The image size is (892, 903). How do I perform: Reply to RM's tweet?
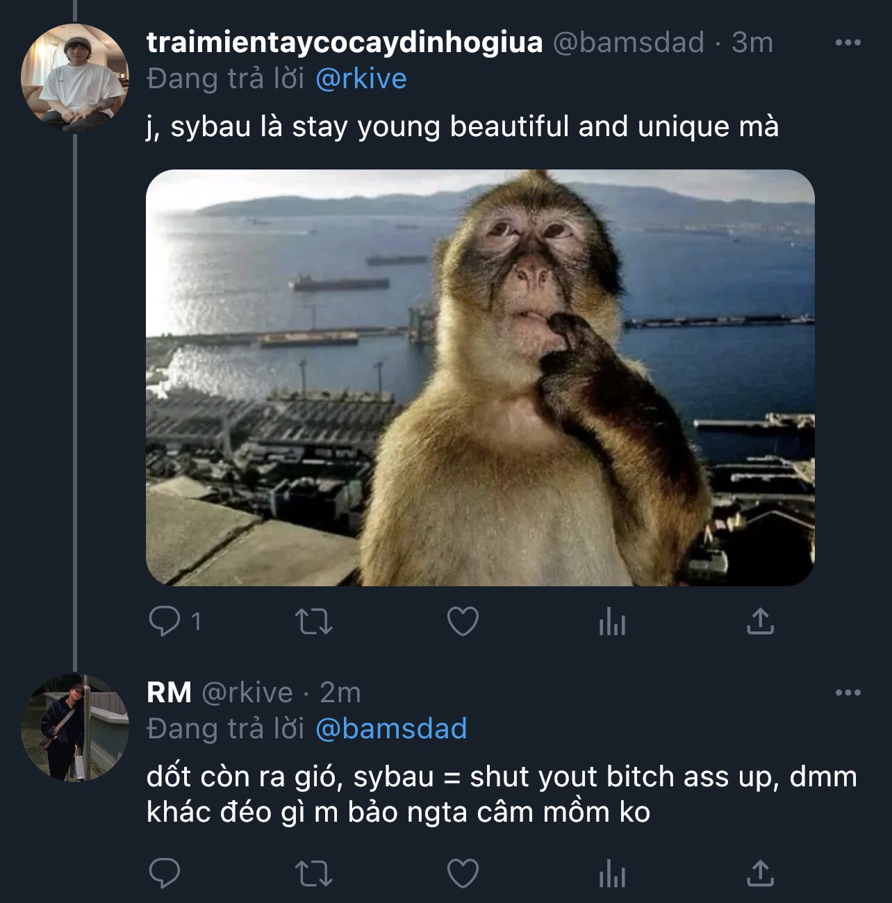pyautogui.click(x=165, y=874)
